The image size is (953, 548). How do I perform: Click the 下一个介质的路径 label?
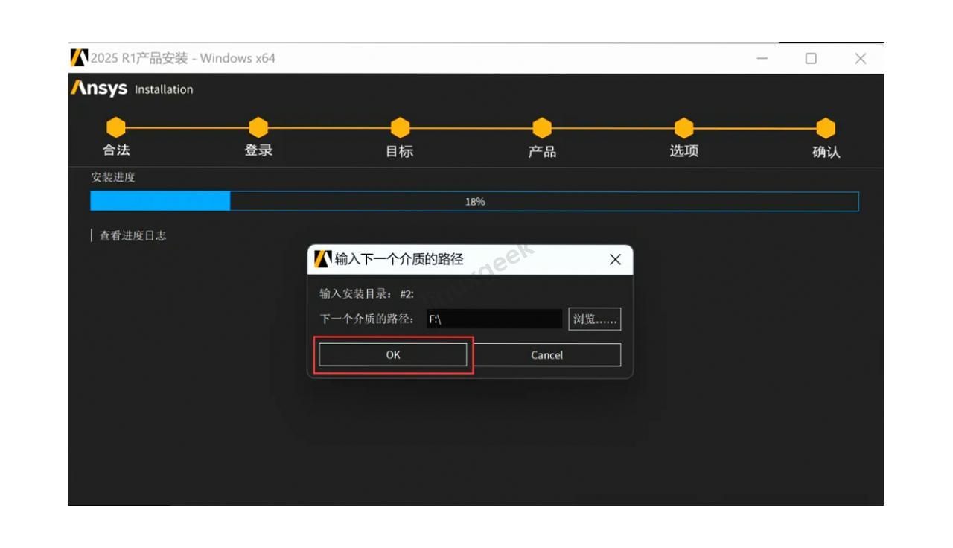tap(367, 319)
